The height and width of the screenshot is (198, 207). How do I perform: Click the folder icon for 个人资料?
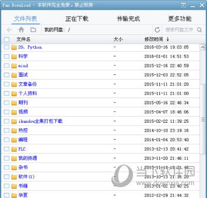pos(14,94)
